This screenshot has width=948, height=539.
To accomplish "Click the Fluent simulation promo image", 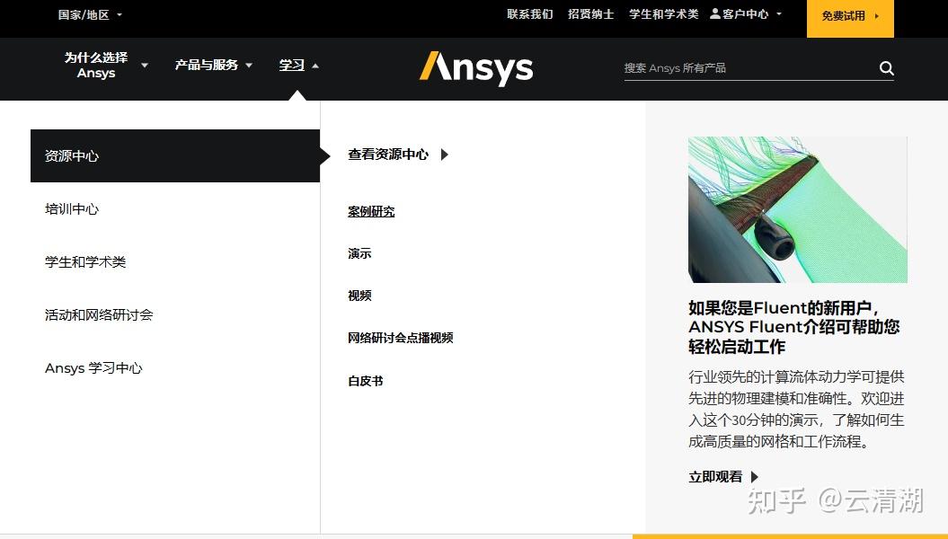I will point(797,209).
